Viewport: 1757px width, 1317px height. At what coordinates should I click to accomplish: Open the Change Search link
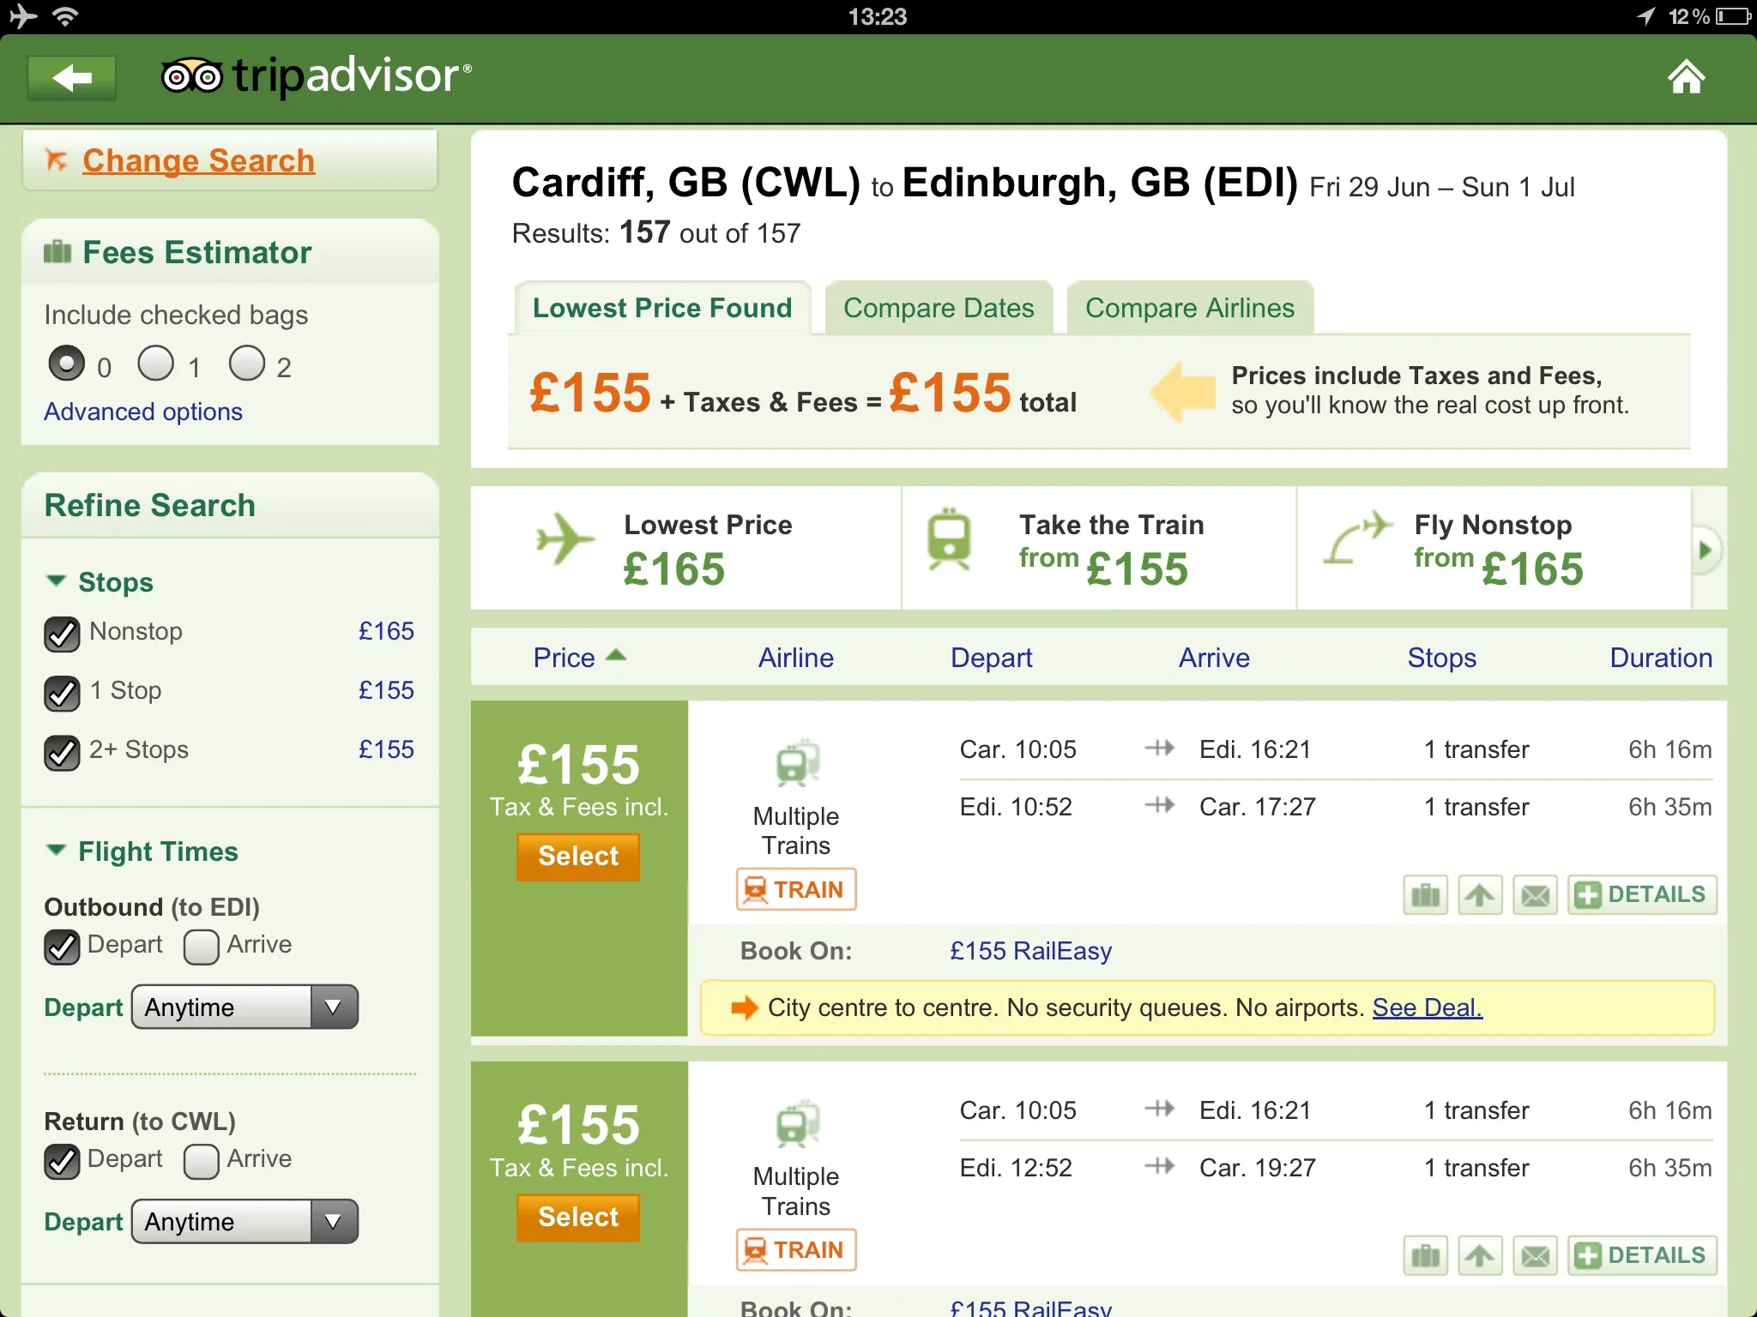click(x=198, y=160)
